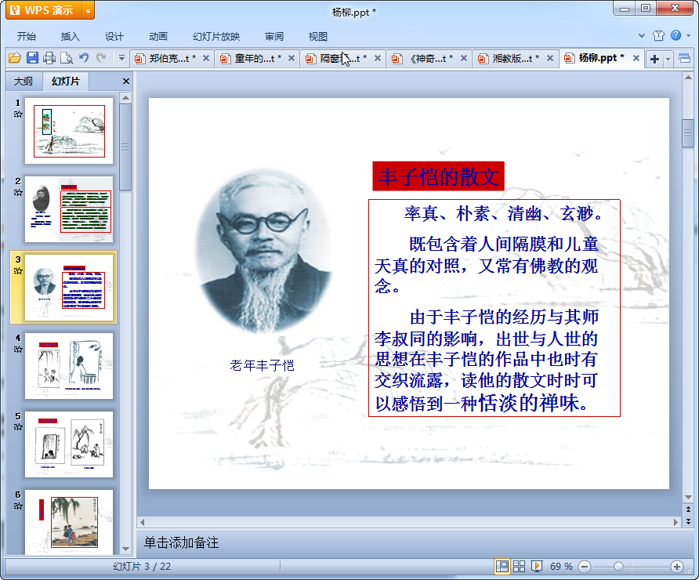This screenshot has width=699, height=580.
Task: Close the slide thumbnail panel
Action: (126, 82)
